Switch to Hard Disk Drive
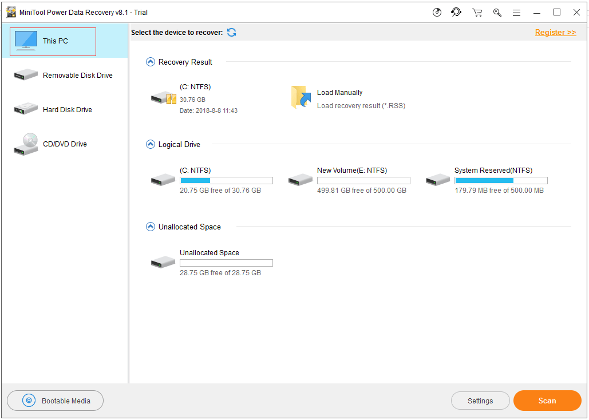The width and height of the screenshot is (589, 420). pos(64,109)
